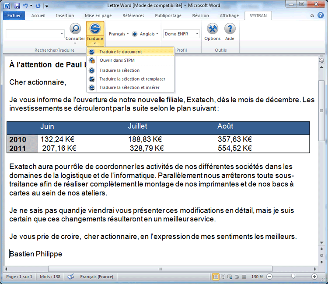
Task: Go to the Références tab
Action: [x=133, y=15]
